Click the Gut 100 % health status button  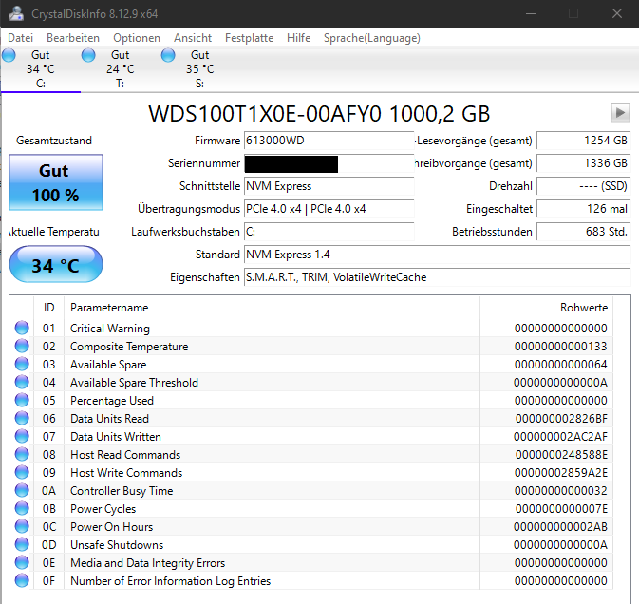(56, 182)
